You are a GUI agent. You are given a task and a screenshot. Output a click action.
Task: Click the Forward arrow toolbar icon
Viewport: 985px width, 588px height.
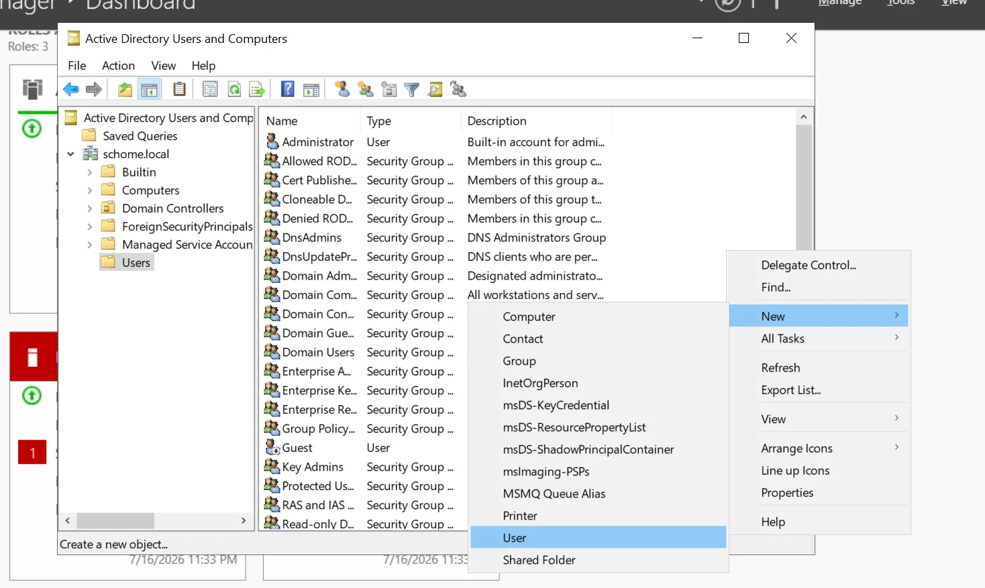point(94,89)
